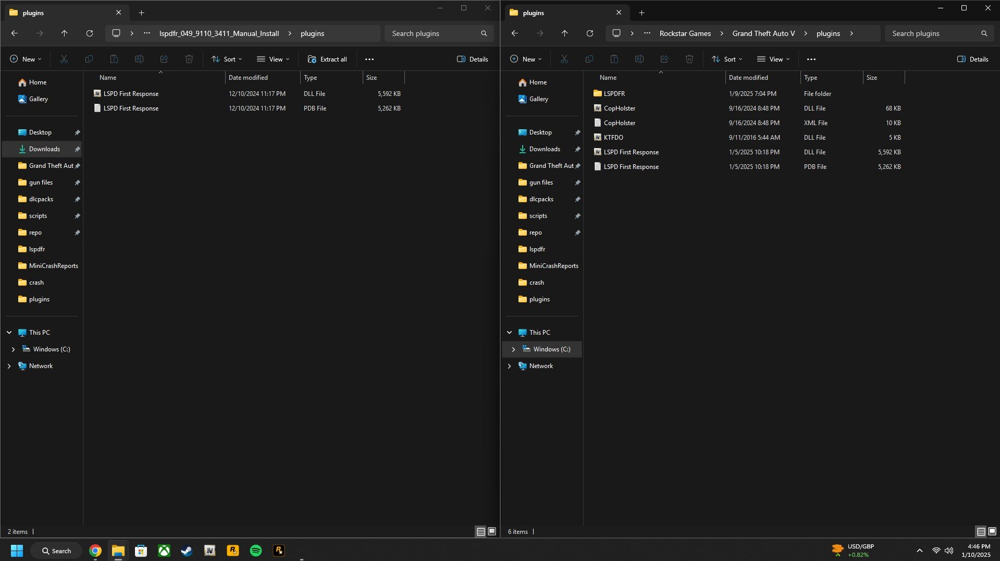Open the View dropdown in right window
This screenshot has width=1000, height=561.
point(773,59)
